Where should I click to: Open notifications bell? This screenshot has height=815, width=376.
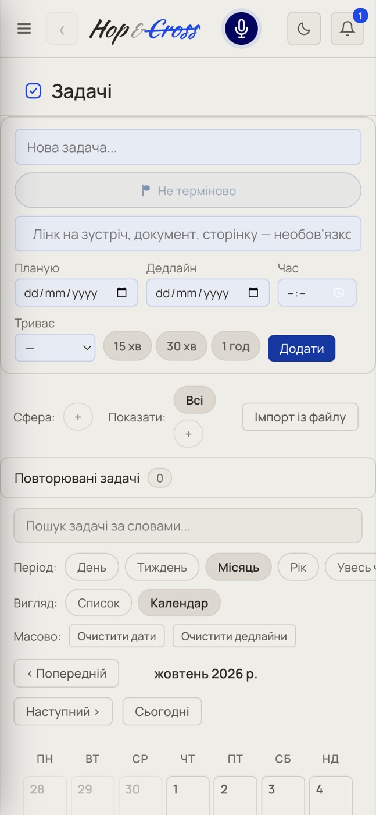348,29
